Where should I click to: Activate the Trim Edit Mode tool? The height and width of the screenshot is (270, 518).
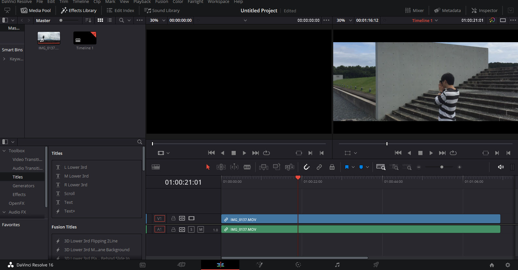[221, 167]
